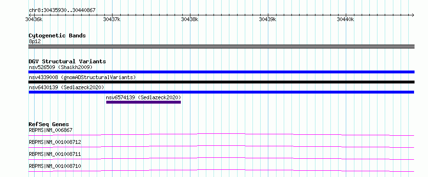Screen dimensions: 428x177
Task: Open variant nsv4339008 (gnomADStructuralVariants) label
Action: (x=82, y=77)
